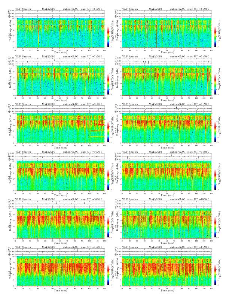Click 'VLF Spectra' title of the 10:50:0 panel
The image size is (229, 297).
coord(130,199)
